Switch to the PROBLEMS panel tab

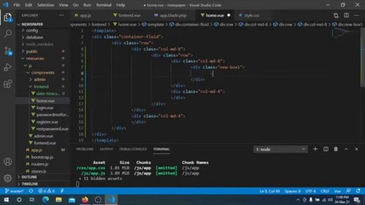(x=85, y=149)
